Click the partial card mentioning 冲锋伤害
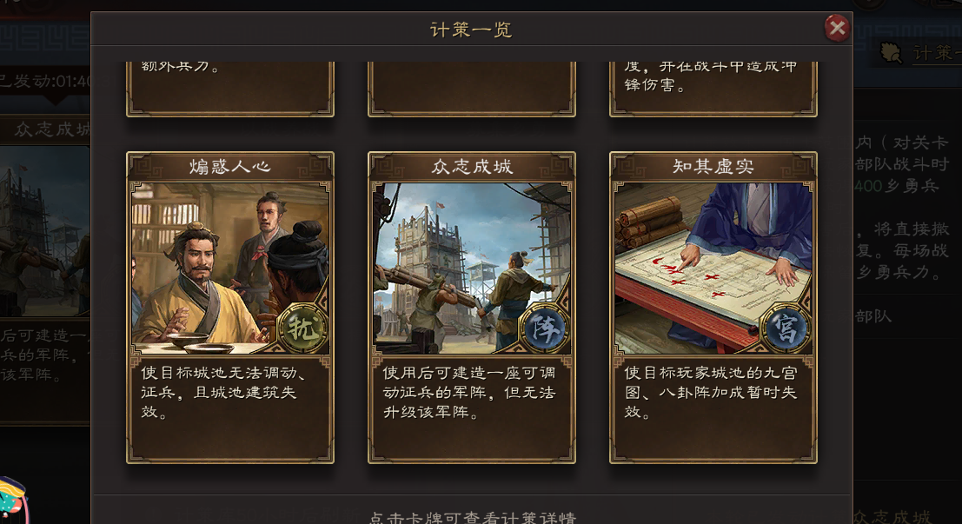Screen dimensions: 962x524 click(x=713, y=89)
